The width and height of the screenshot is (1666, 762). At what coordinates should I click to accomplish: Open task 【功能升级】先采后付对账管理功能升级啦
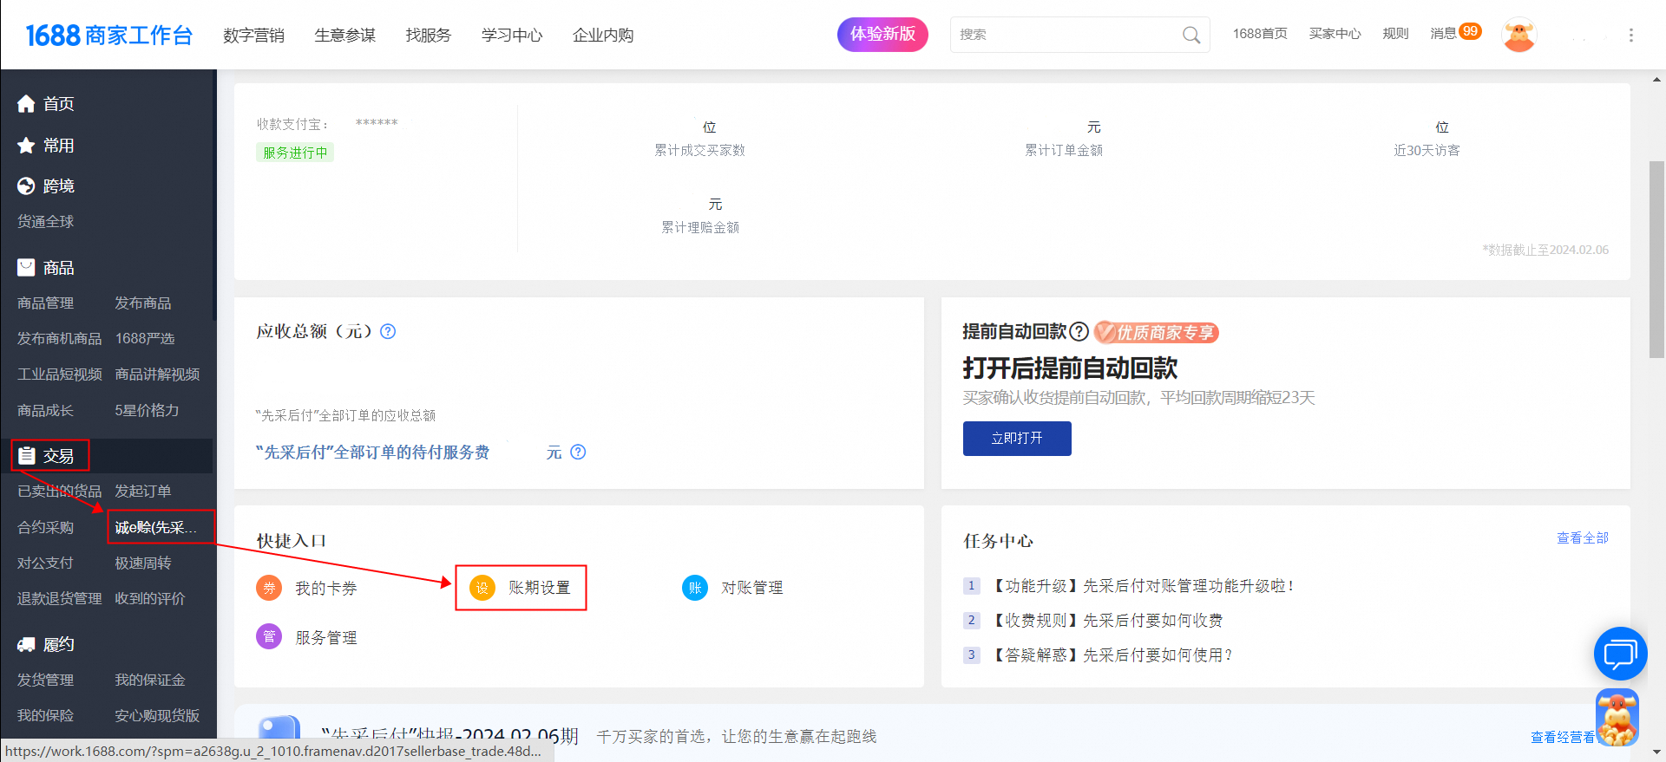1142,586
